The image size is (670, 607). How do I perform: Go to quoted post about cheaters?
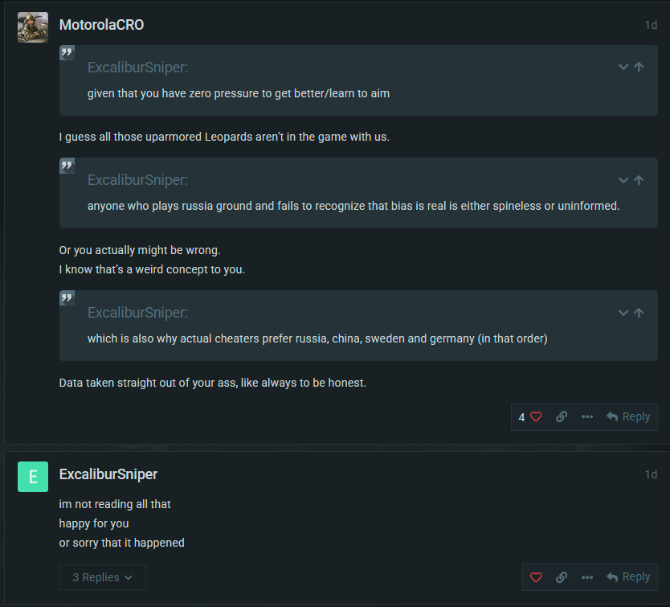tap(639, 312)
